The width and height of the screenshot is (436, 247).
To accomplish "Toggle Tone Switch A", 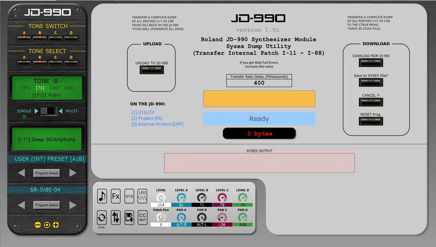I will click(x=24, y=38).
